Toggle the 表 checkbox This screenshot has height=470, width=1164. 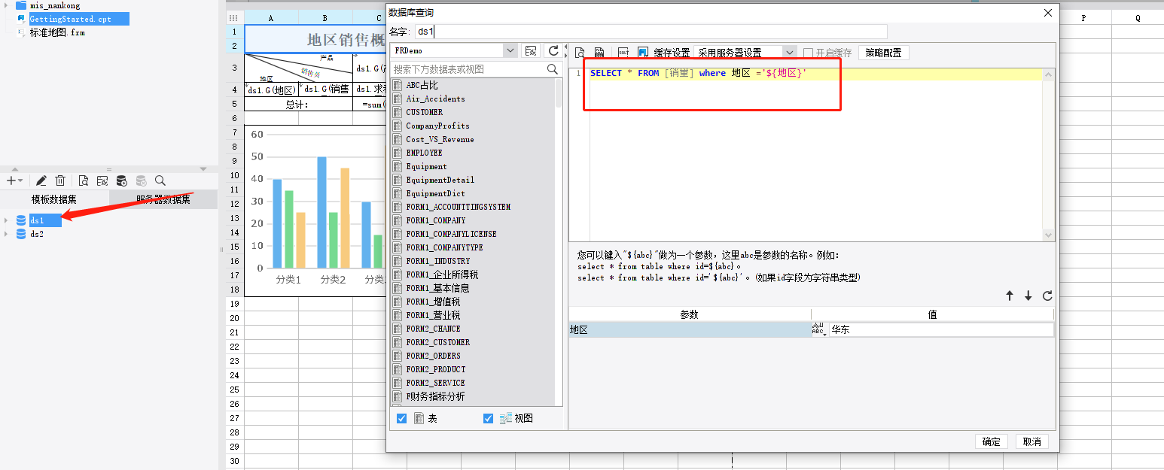401,418
